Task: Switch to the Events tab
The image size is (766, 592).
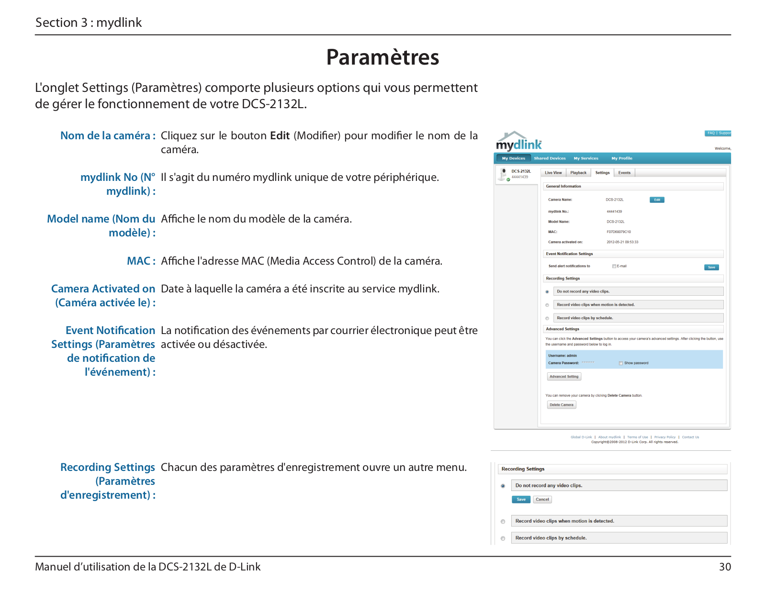Action: (624, 173)
